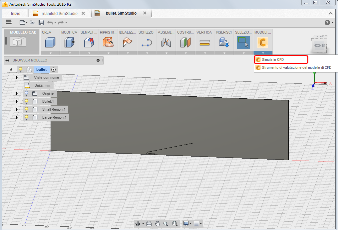This screenshot has width=338, height=230.
Task: Open the SCHIZZO dropdown arrow
Action: pos(147,53)
